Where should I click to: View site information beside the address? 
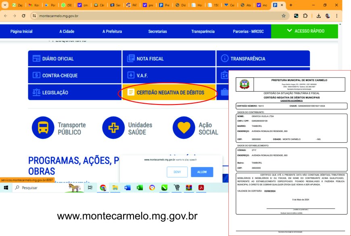pyautogui.click(x=34, y=16)
